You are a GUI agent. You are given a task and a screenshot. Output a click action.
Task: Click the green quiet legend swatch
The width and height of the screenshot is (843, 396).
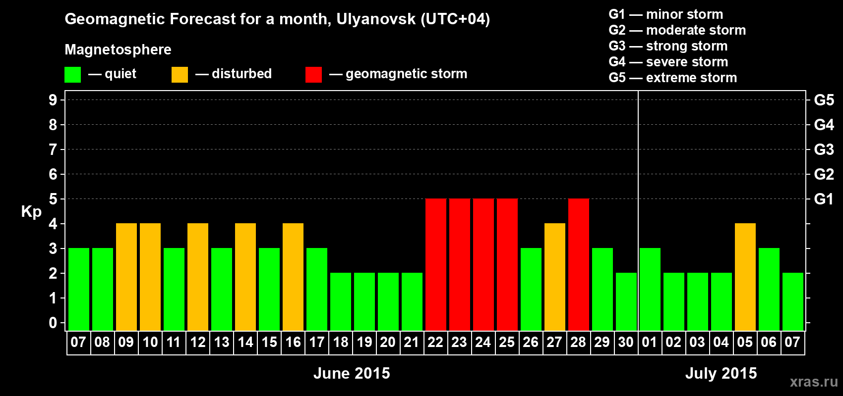(x=73, y=75)
